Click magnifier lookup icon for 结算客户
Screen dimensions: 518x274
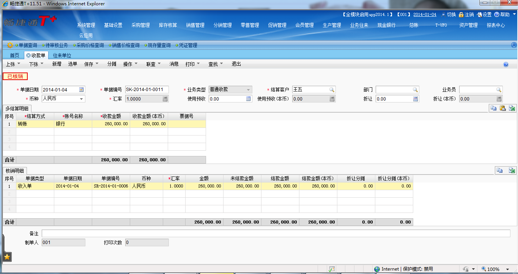(332, 90)
